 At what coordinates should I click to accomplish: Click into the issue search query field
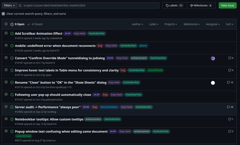[x=91, y=5]
